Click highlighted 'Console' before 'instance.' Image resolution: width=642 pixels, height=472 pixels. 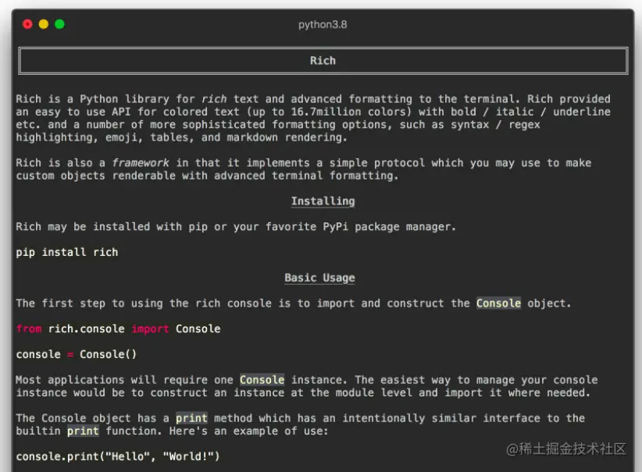(x=262, y=380)
